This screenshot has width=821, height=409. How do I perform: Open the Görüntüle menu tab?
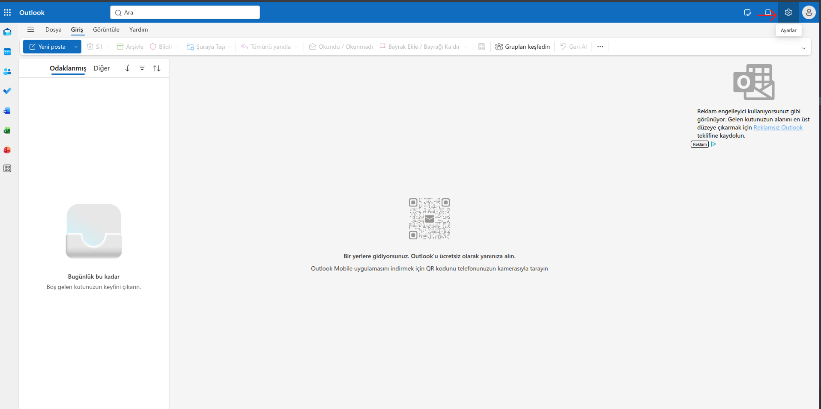[x=106, y=29]
